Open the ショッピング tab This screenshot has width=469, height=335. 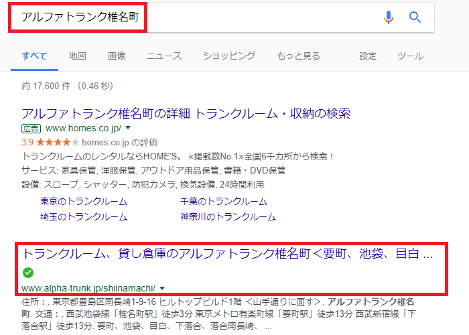coord(229,56)
